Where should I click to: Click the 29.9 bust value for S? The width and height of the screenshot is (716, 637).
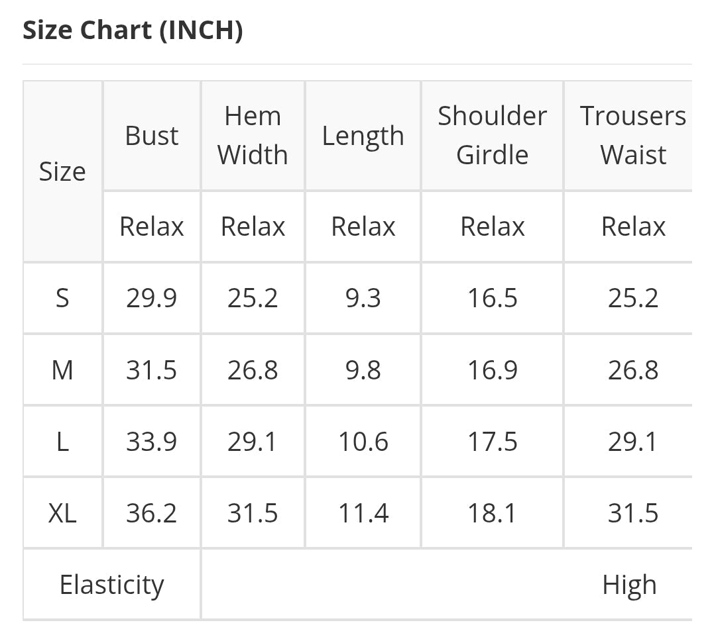(152, 299)
